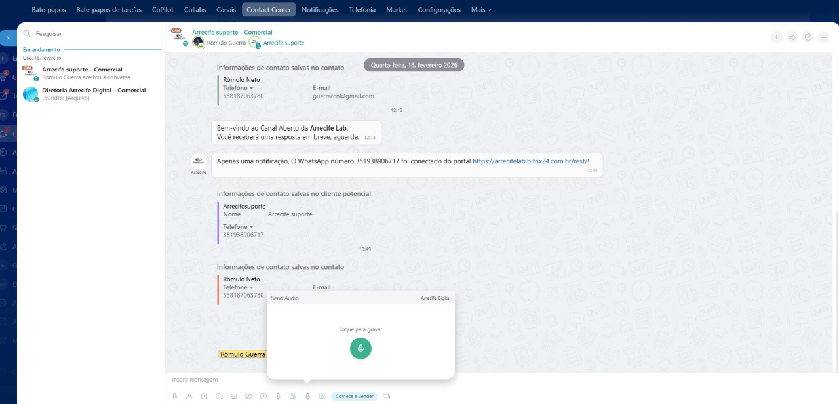
Task: Open the arrecifelab.bitrix24.com.br link
Action: (x=530, y=161)
